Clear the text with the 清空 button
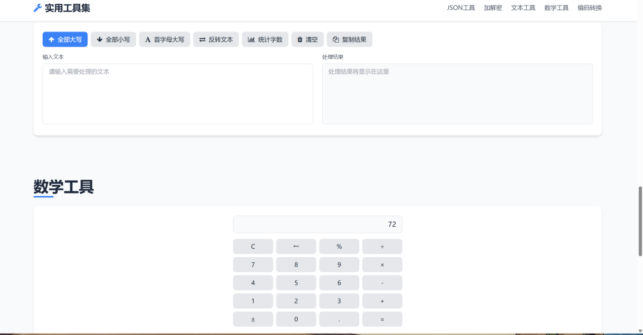Image resolution: width=643 pixels, height=335 pixels. (x=308, y=40)
